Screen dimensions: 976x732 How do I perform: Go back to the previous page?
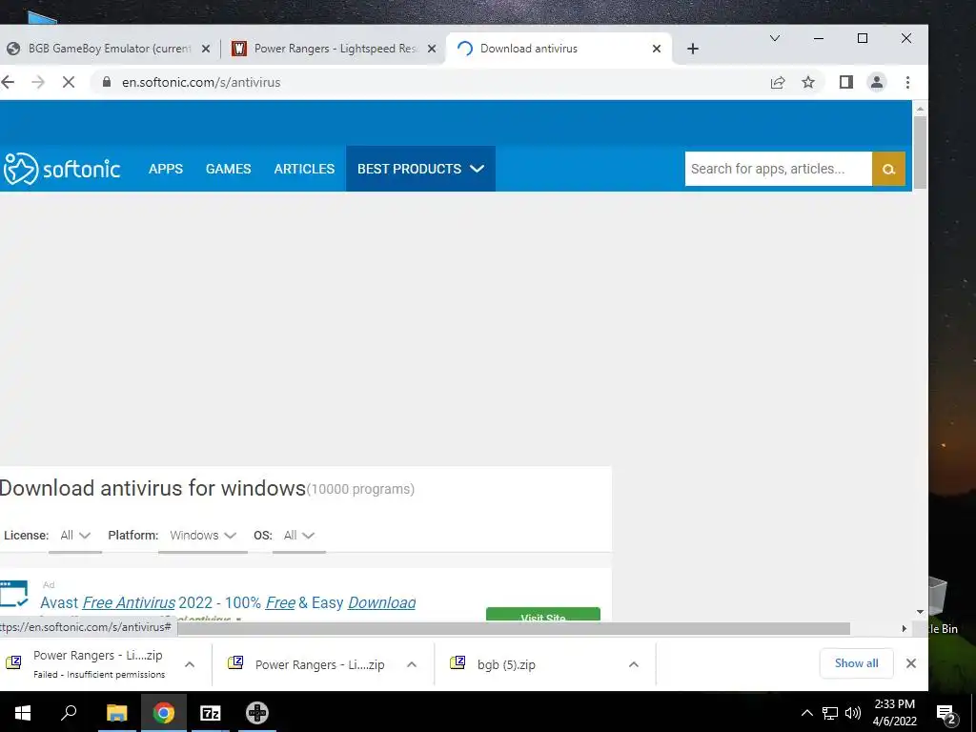pos(8,82)
